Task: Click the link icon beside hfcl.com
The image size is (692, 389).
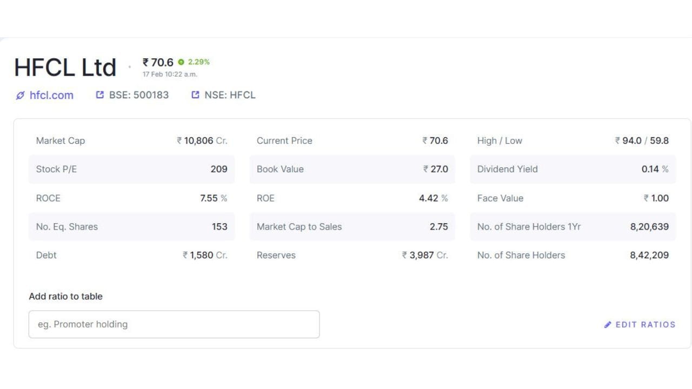Action: 21,96
